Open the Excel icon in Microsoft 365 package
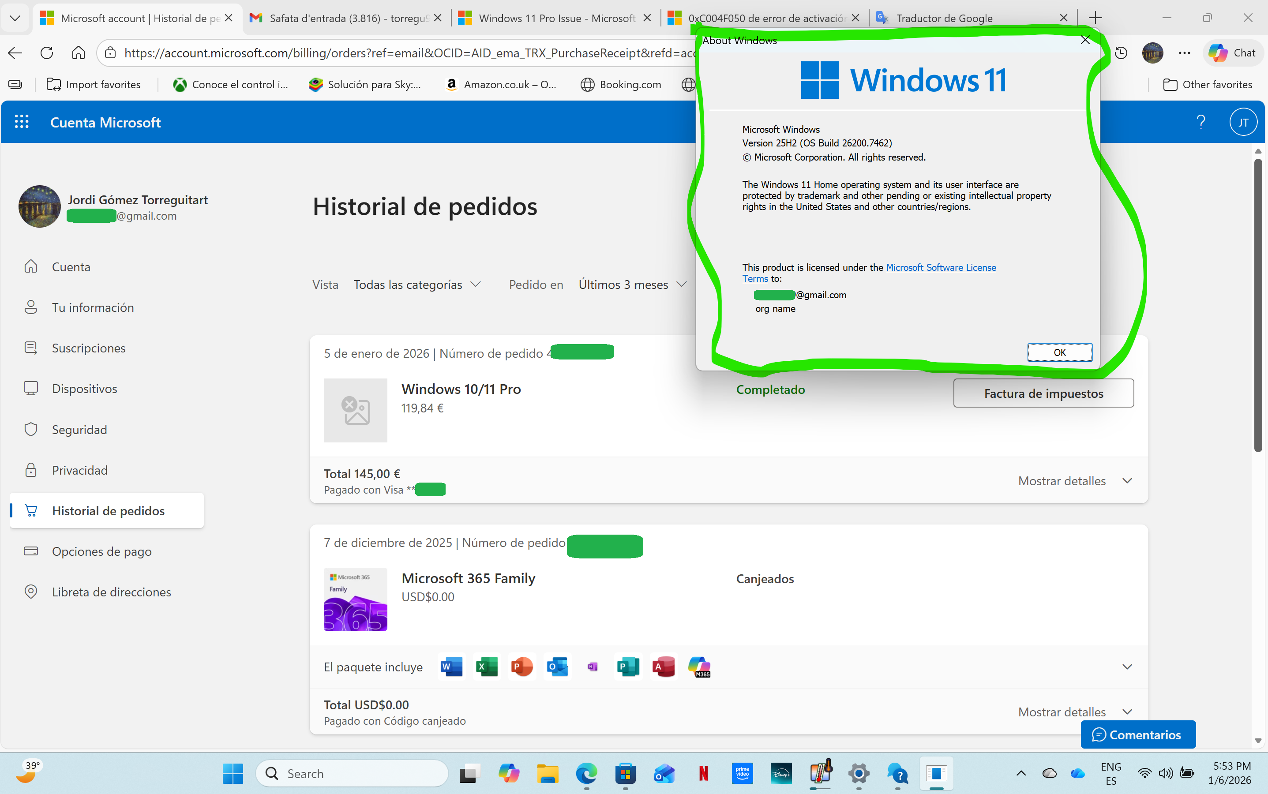The height and width of the screenshot is (794, 1268). [x=487, y=667]
